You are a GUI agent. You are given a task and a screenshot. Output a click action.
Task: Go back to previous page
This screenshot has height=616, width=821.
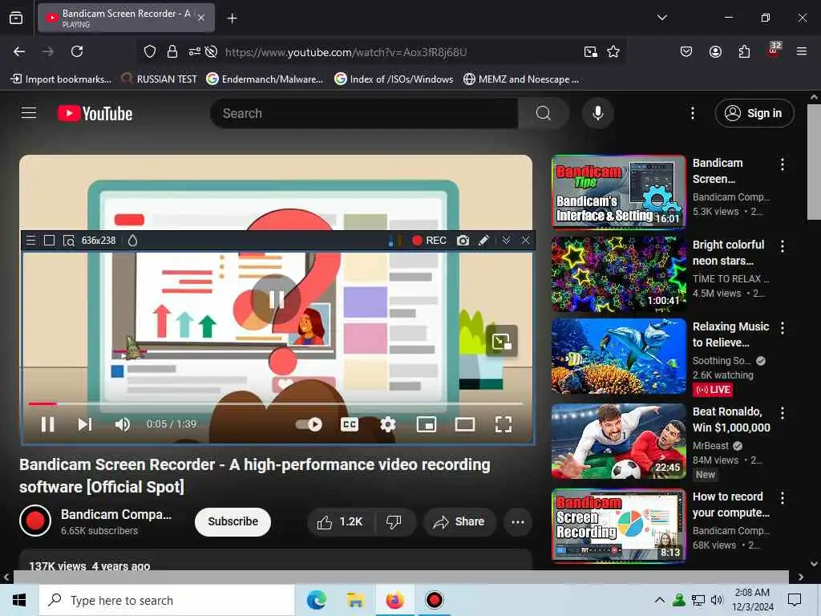19,51
